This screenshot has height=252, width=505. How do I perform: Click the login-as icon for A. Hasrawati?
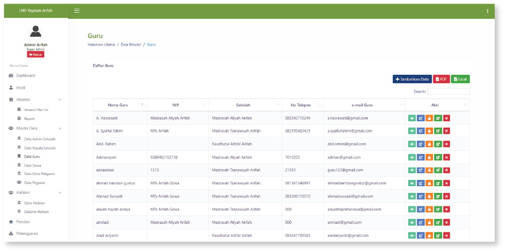coord(412,118)
